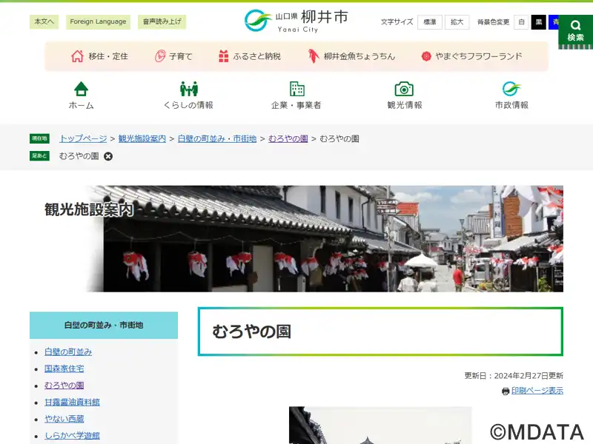Image resolution: width=593 pixels, height=444 pixels.
Task: Click the city emblem icon above 市政情報
Action: 511,89
